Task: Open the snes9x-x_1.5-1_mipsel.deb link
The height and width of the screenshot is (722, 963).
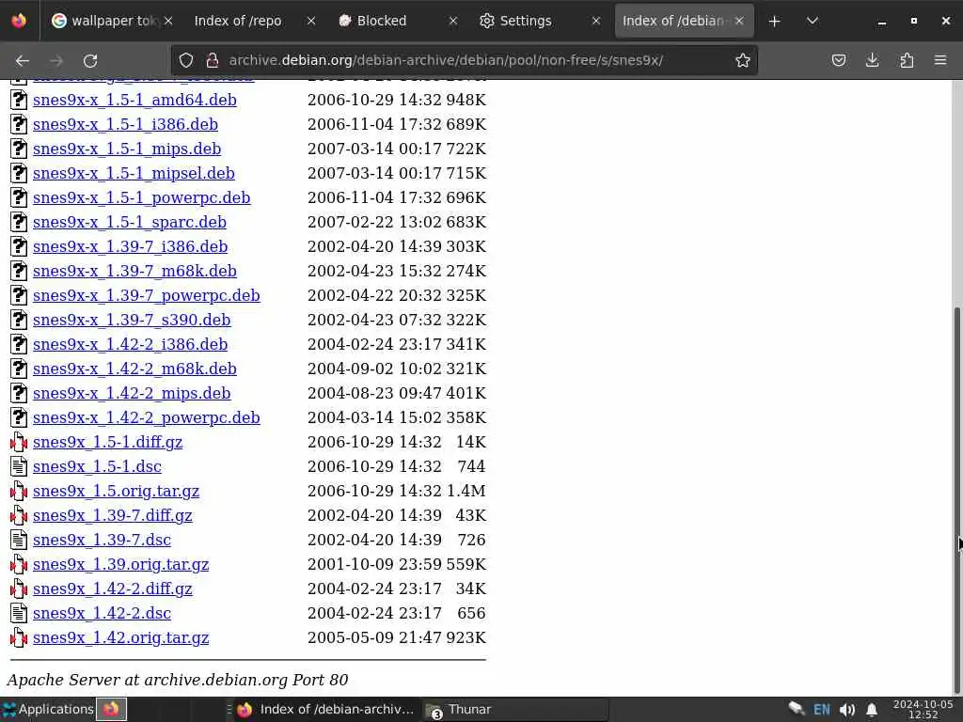Action: [x=134, y=173]
